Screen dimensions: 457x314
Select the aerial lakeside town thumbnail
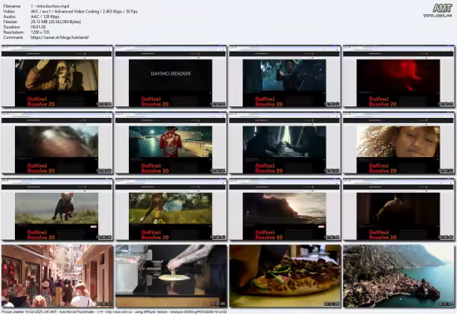pos(399,276)
